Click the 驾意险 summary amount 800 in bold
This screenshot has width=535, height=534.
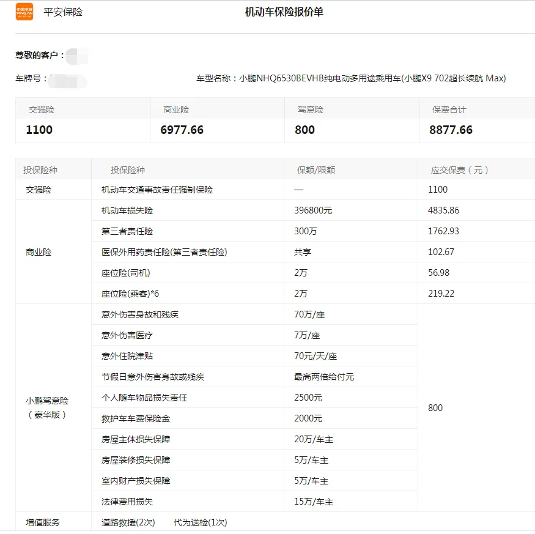coord(304,130)
